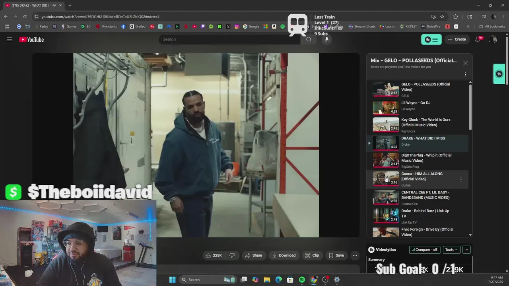509x286 pixels.
Task: Select BigXthaPlug Whip it video
Action: [x=417, y=160]
